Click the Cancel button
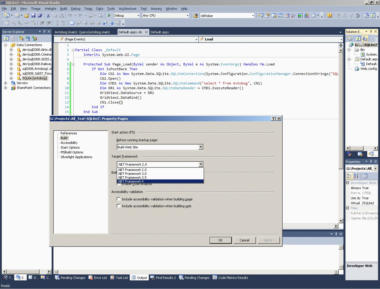Screen dimensions: 380x289 point(244,240)
